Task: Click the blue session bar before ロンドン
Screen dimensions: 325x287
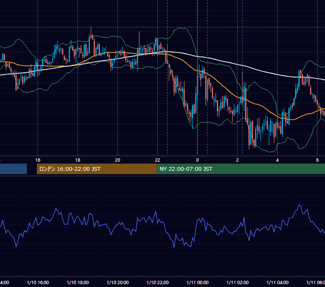Action: [13, 169]
